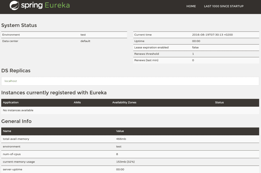Click the Uptime value 00:00
This screenshot has height=173, width=261.
pos(195,41)
